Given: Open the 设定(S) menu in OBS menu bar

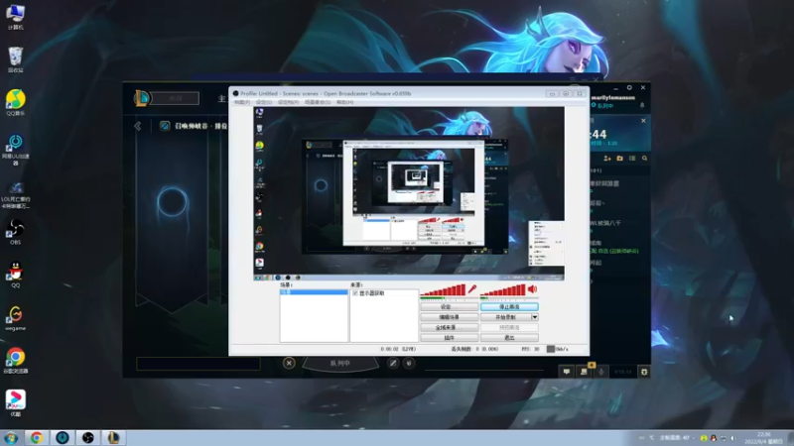Looking at the screenshot, I should (264, 102).
